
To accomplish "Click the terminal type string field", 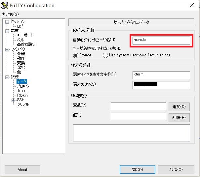I will click(x=161, y=75).
